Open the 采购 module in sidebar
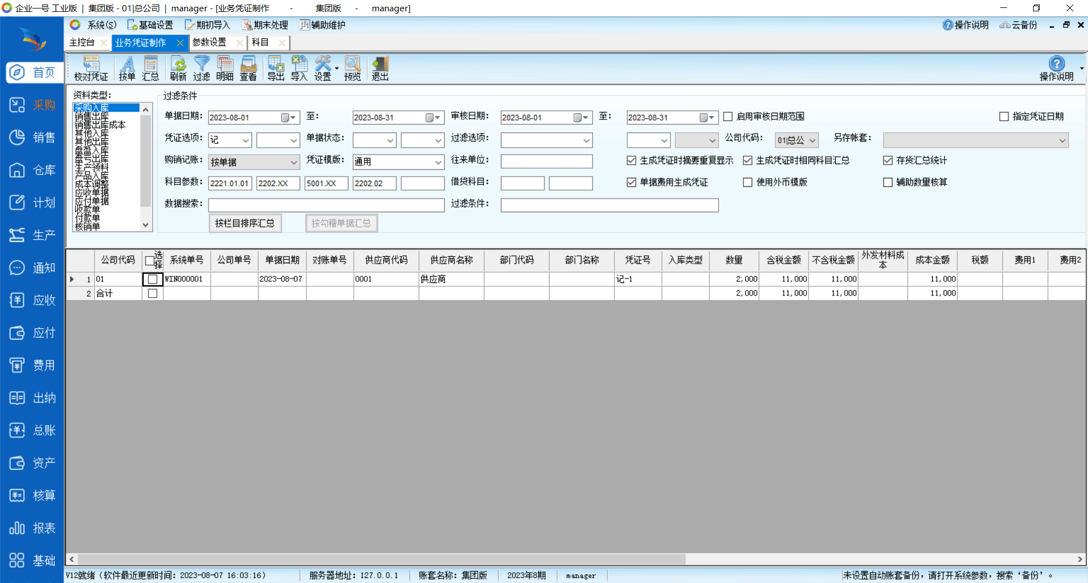 coord(32,105)
